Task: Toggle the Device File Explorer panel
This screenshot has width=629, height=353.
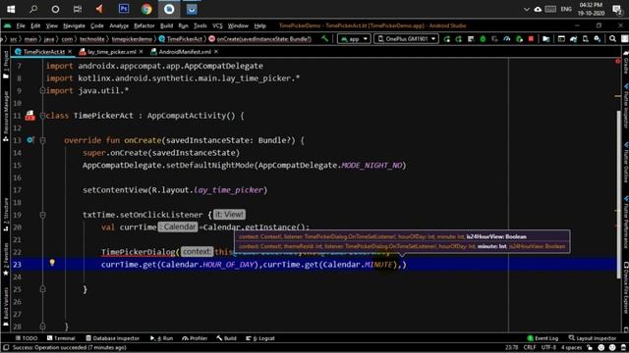Action: pos(625,287)
